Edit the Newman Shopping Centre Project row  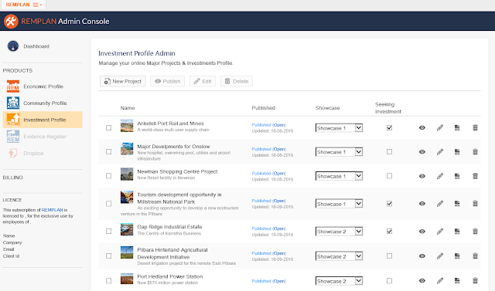(x=440, y=176)
